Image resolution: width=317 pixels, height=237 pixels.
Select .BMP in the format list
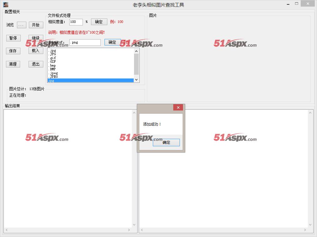[x=53, y=69]
